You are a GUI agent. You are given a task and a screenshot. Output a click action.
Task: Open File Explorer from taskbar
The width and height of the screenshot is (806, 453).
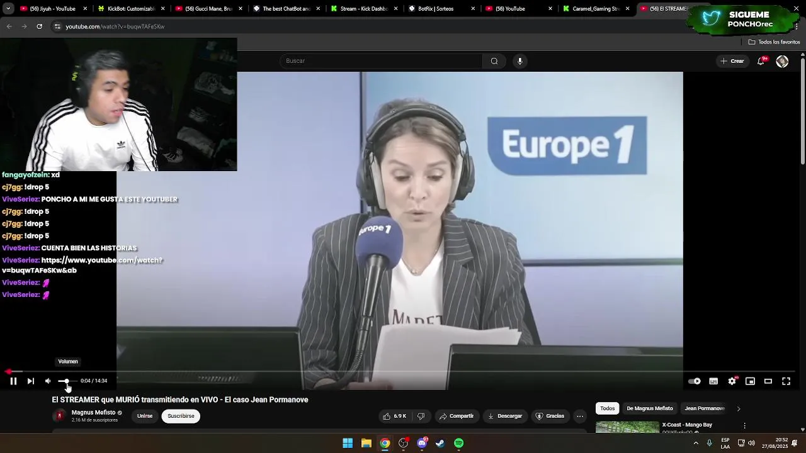coord(366,443)
